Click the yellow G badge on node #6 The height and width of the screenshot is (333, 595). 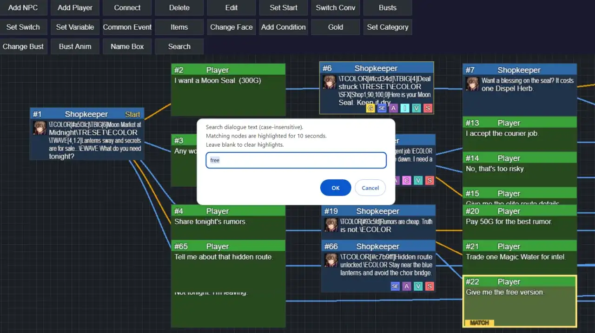[370, 108]
